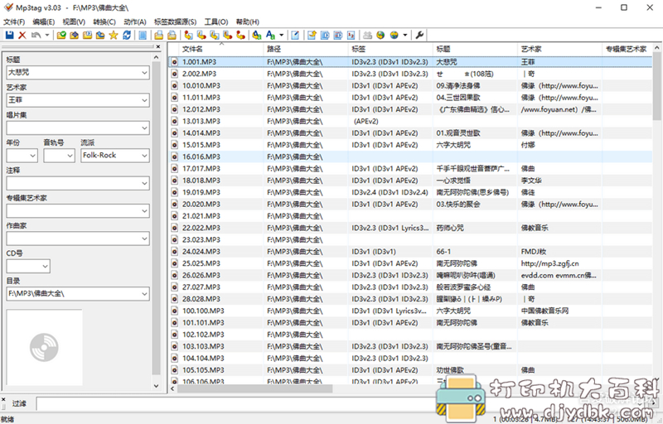This screenshot has height=424, width=663.
Task: Sort by the 文件名 column header
Action: point(221,49)
